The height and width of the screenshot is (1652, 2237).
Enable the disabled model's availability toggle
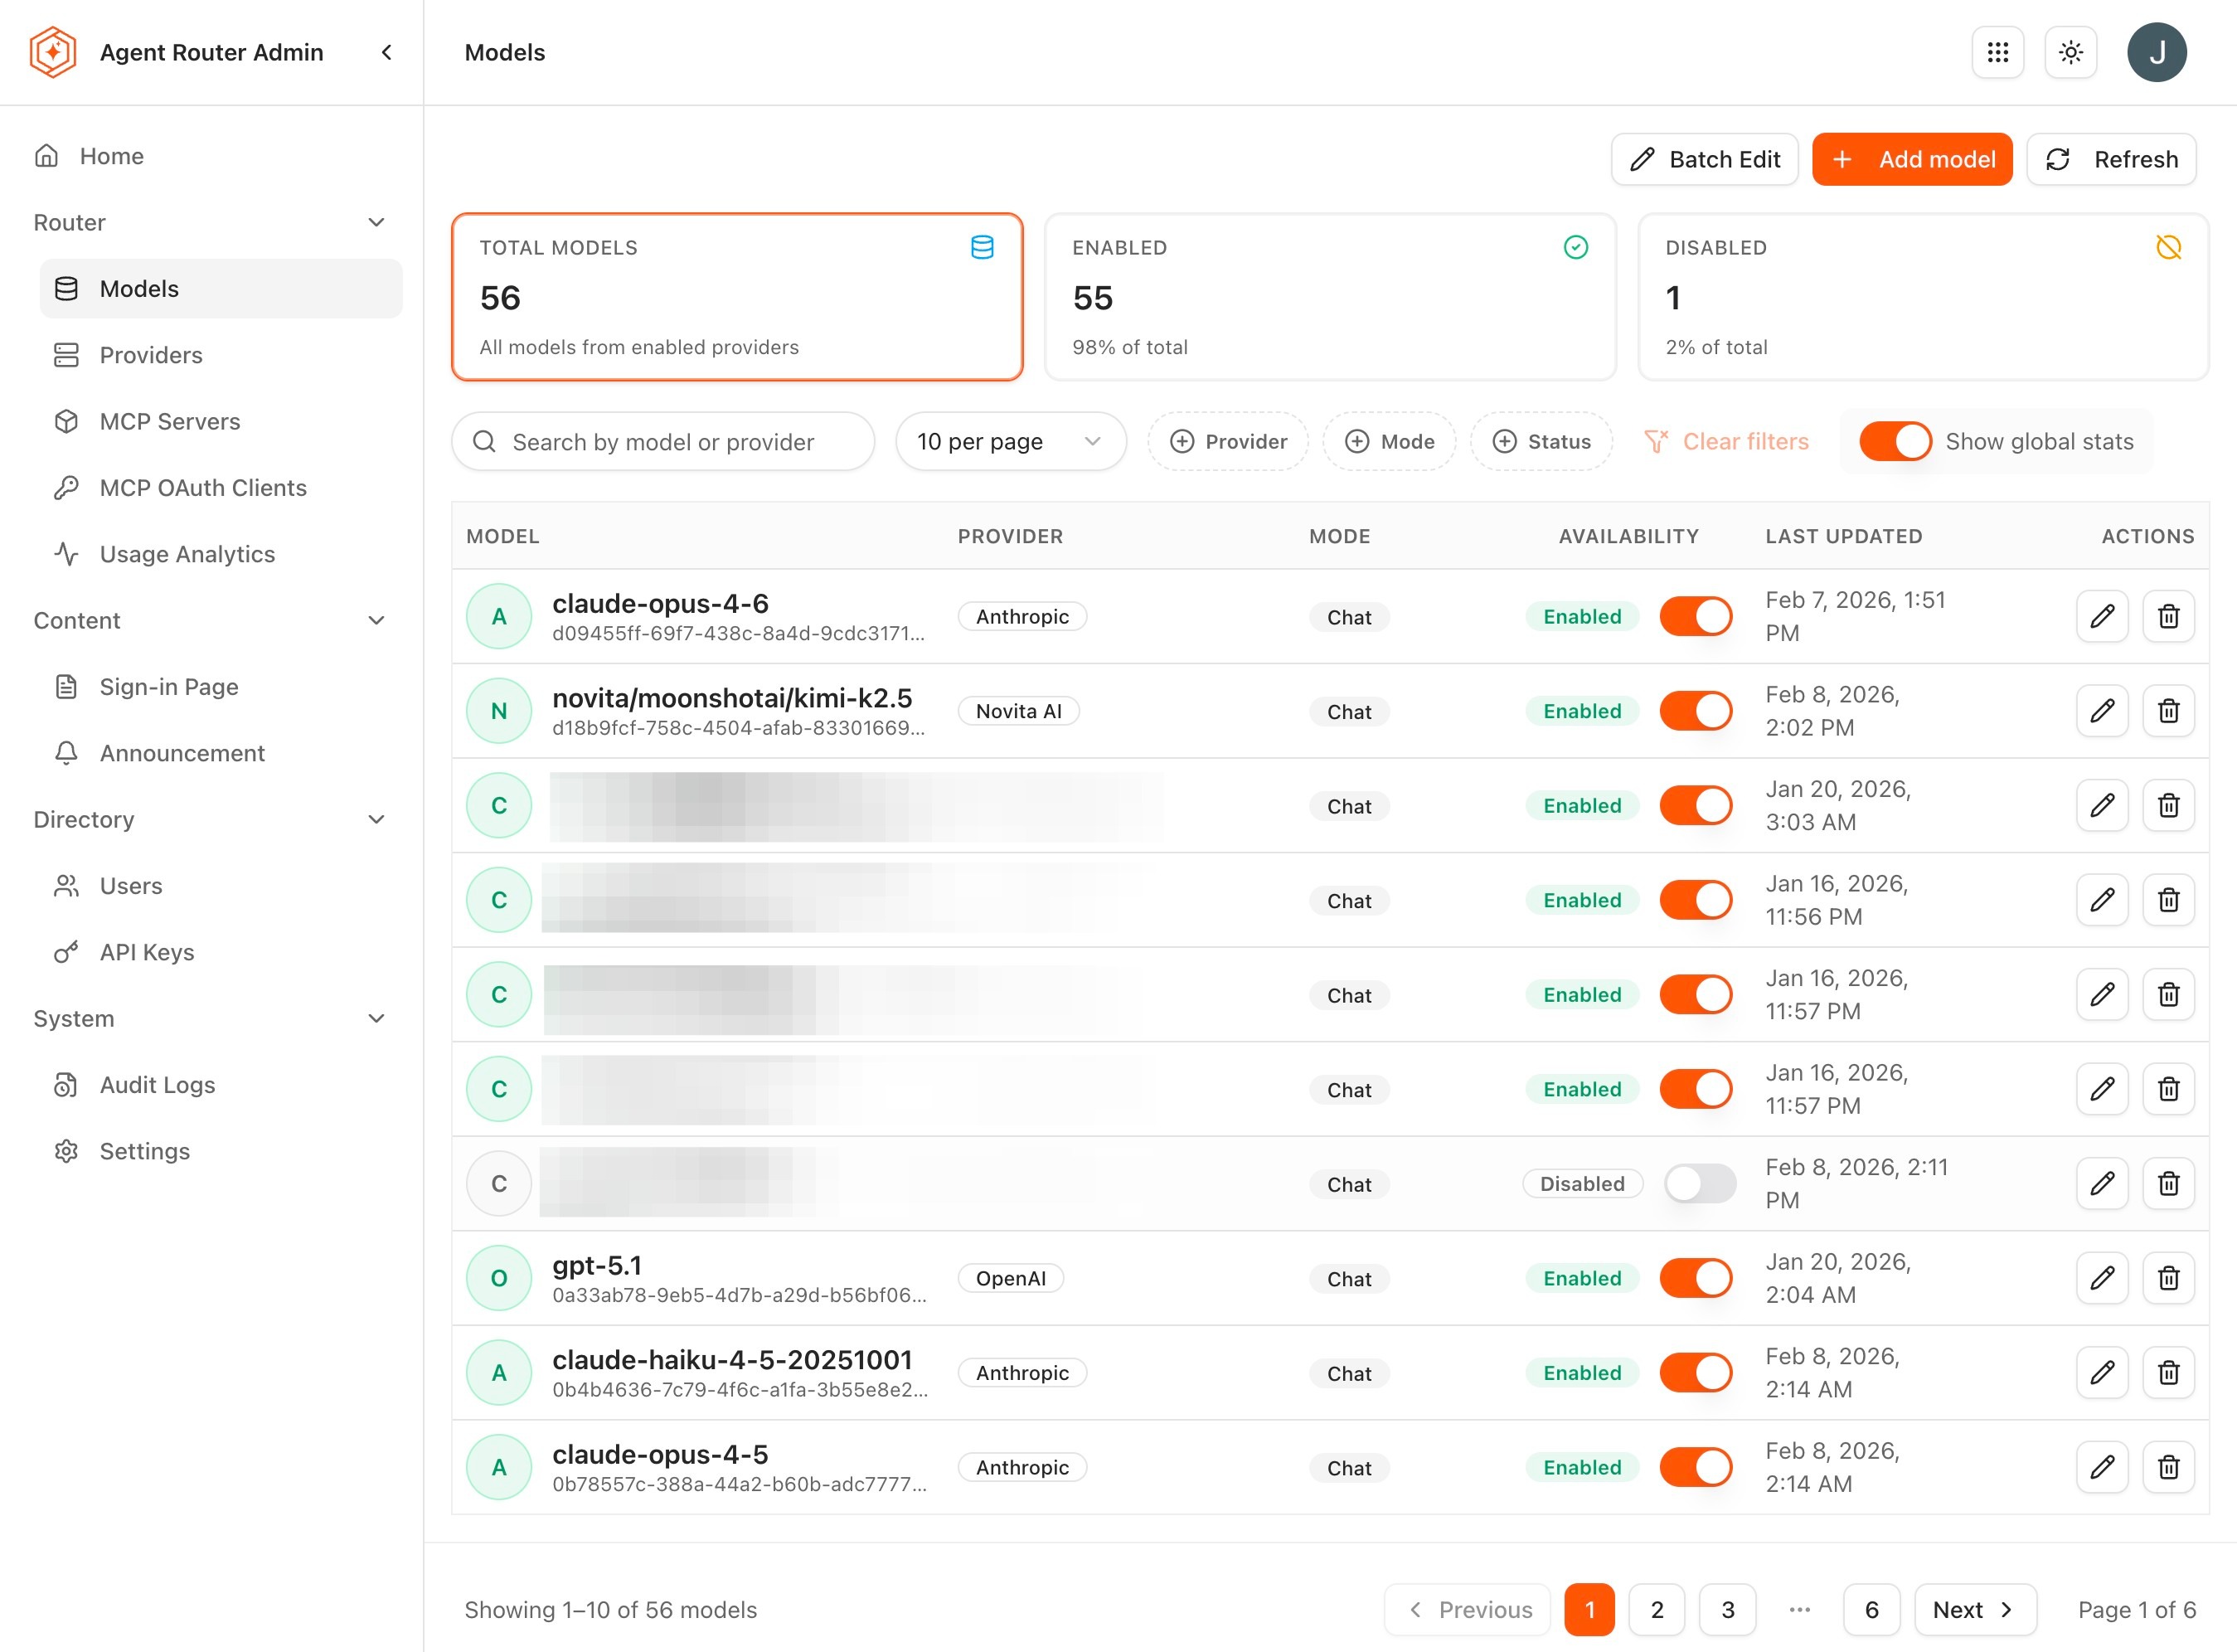point(1701,1183)
